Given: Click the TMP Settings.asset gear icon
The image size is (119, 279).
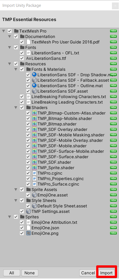Looking at the screenshot, I should click(29, 212).
